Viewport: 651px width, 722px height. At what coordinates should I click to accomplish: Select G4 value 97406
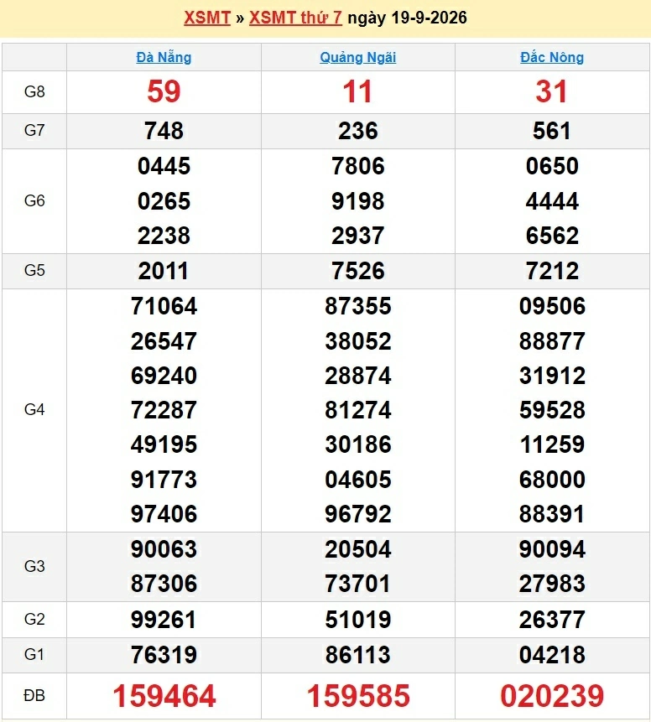click(x=164, y=514)
